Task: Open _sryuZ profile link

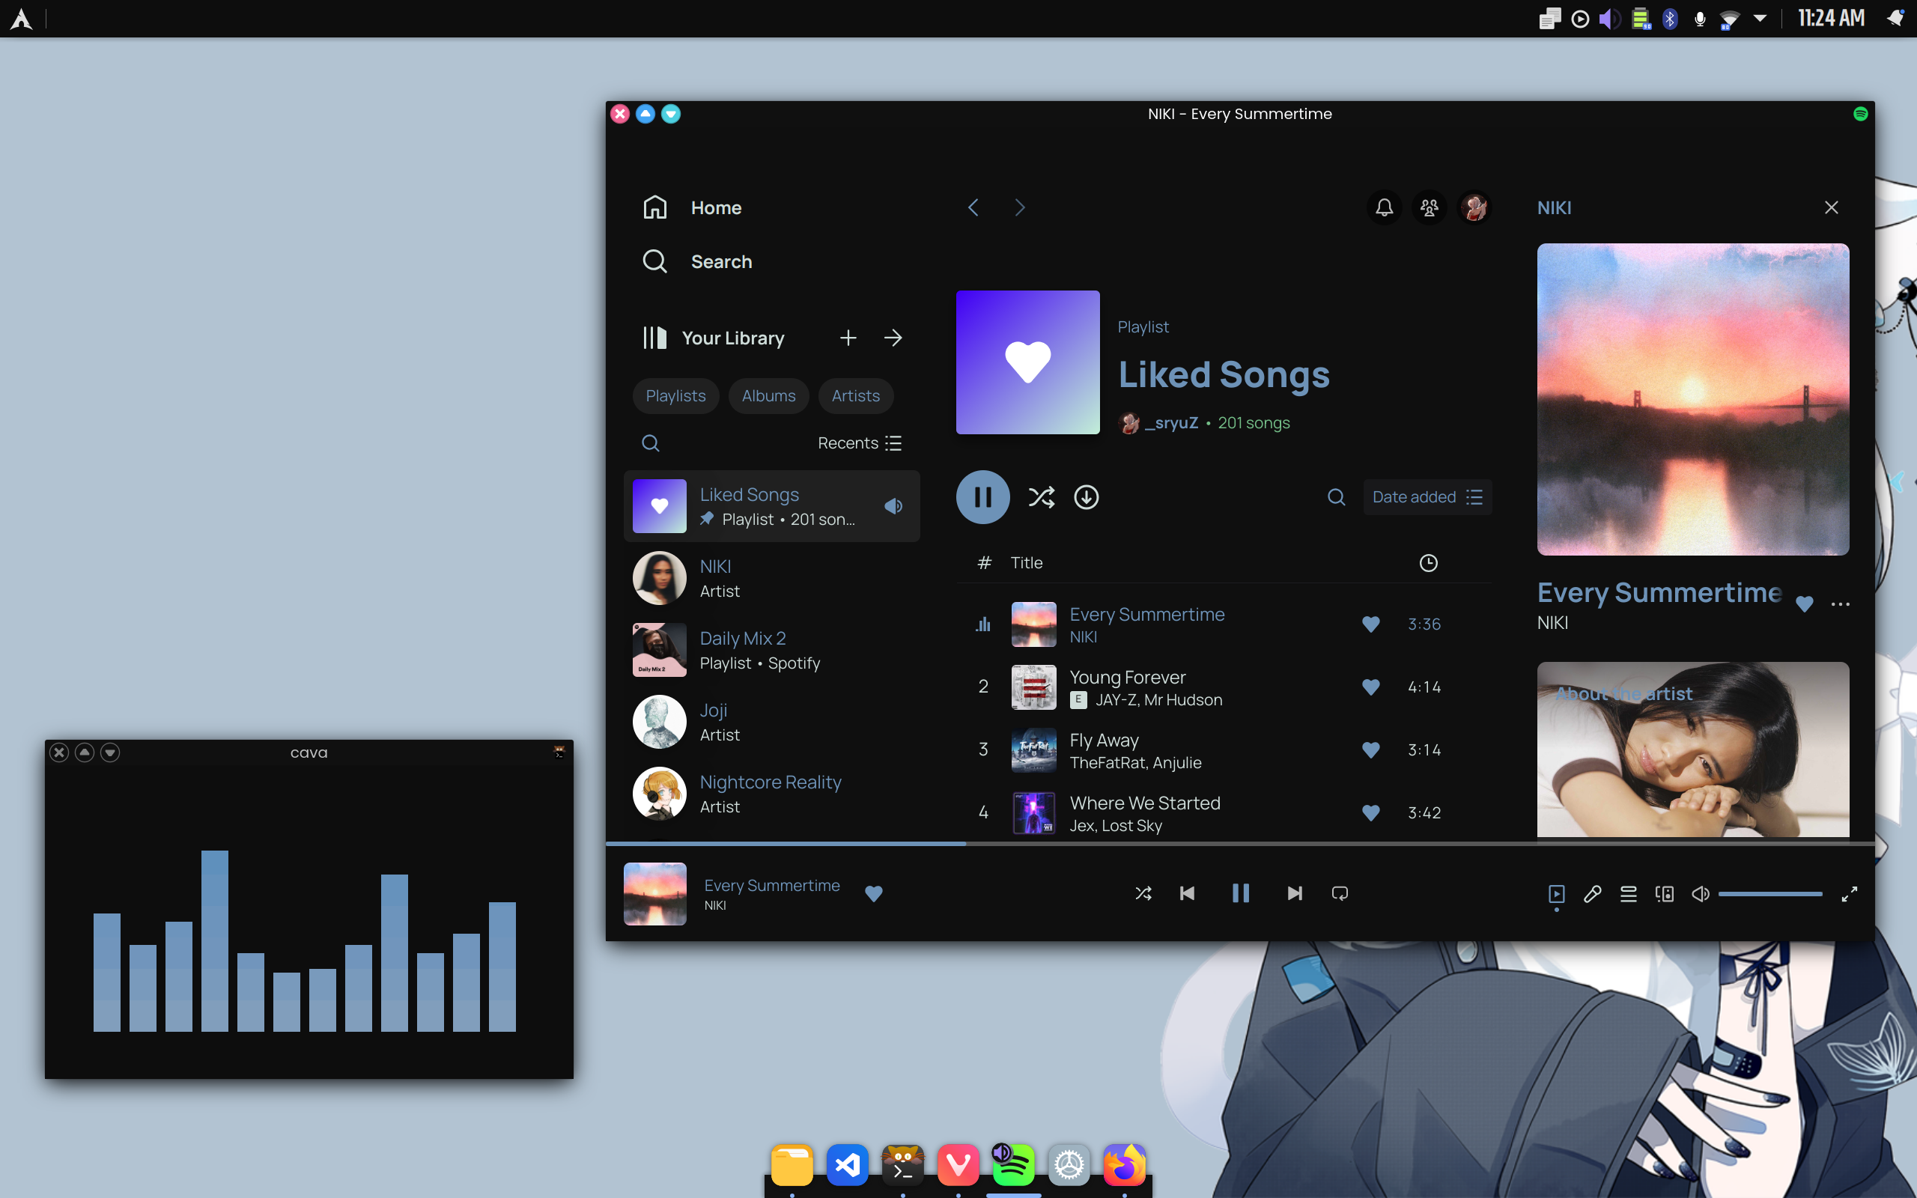Action: pyautogui.click(x=1171, y=423)
